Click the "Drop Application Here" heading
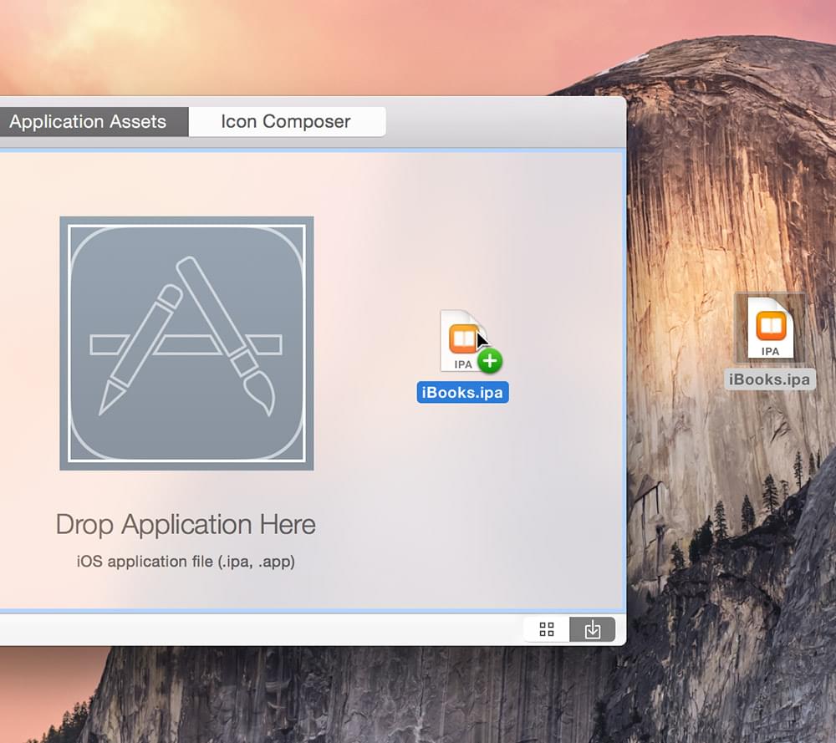The height and width of the screenshot is (743, 836). [x=186, y=525]
